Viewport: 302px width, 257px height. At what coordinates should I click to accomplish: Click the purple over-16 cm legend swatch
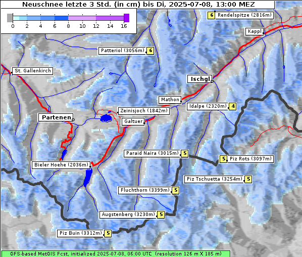[x=127, y=18]
